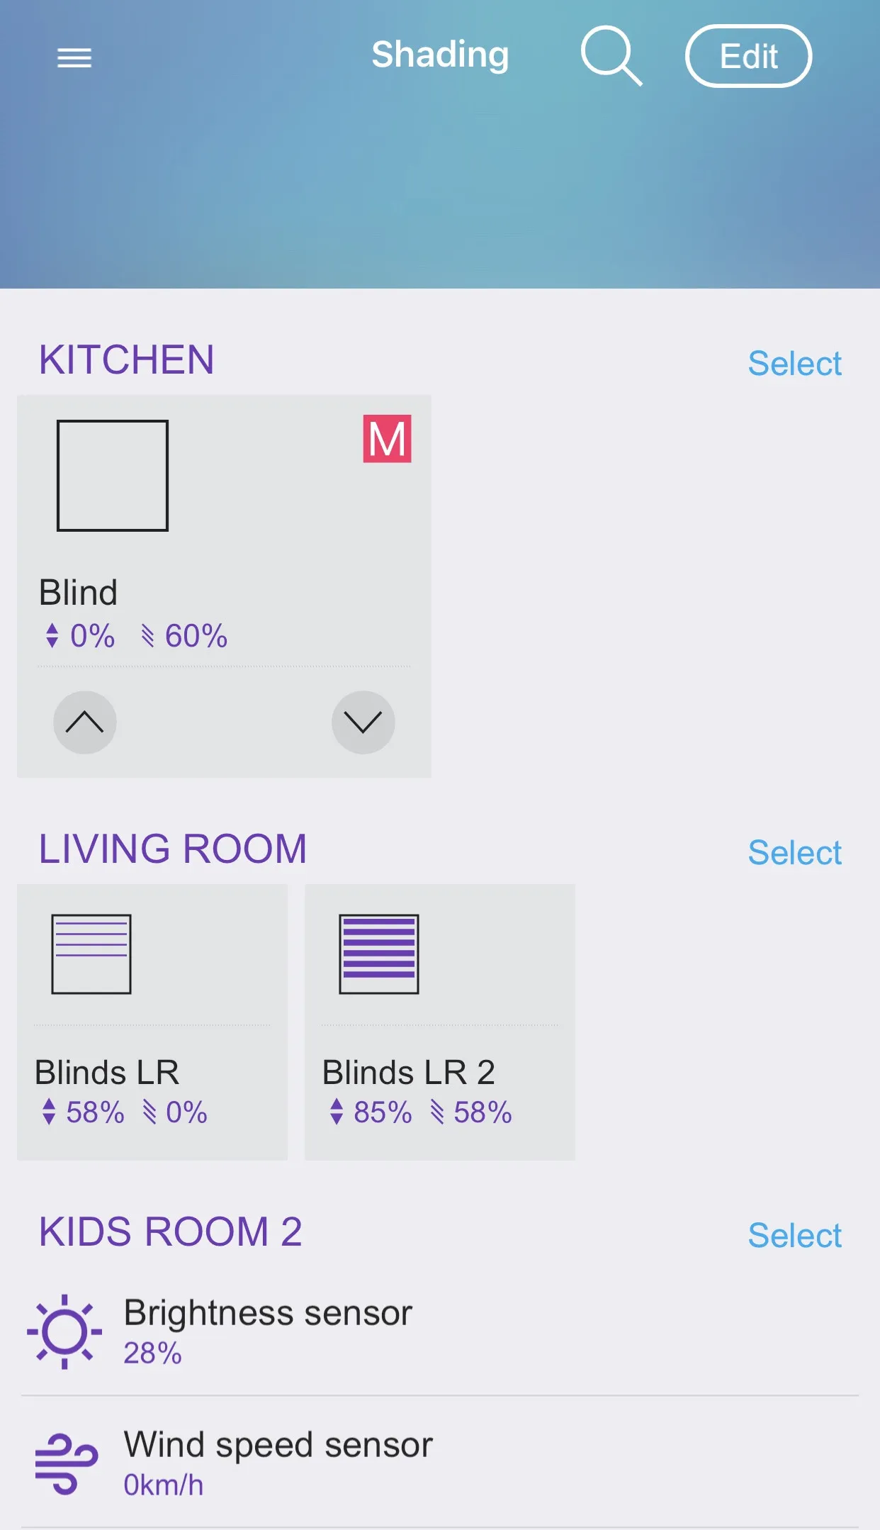Click the pink M manual badge

(387, 439)
